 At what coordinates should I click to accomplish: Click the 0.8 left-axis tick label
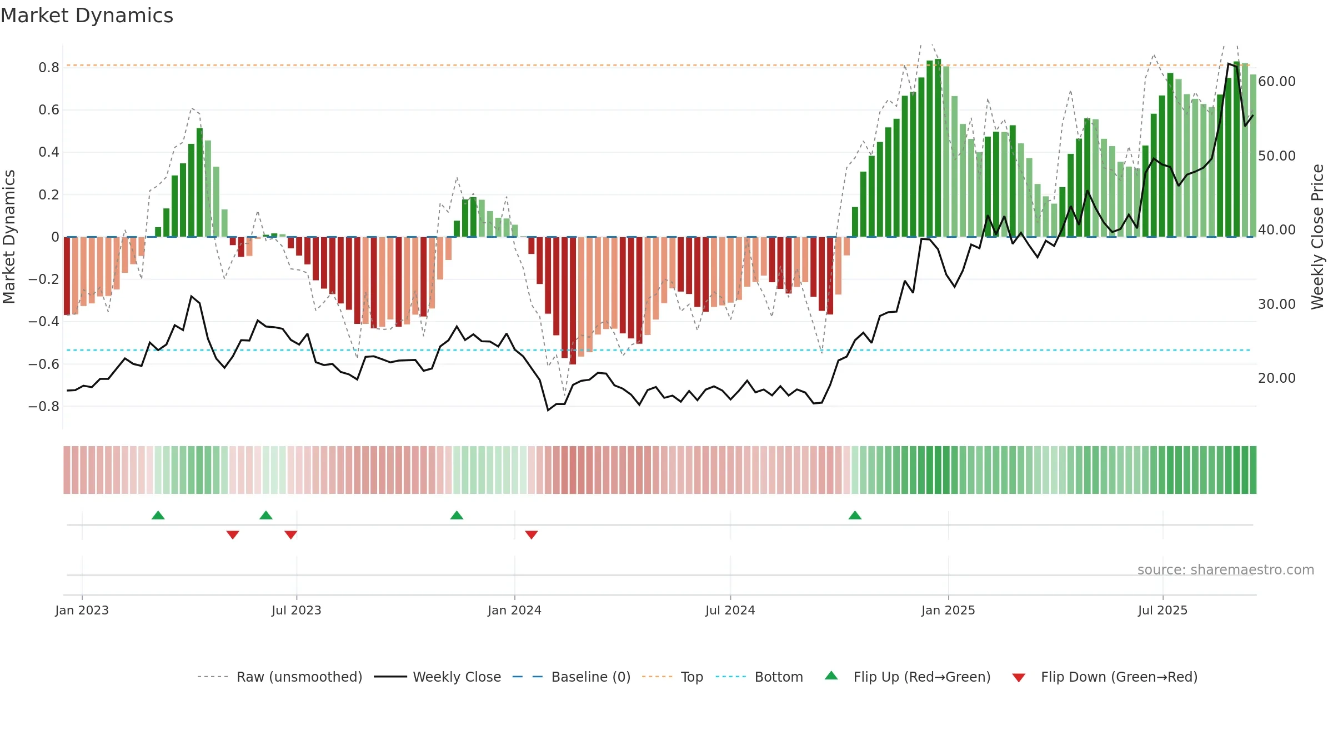click(x=49, y=68)
